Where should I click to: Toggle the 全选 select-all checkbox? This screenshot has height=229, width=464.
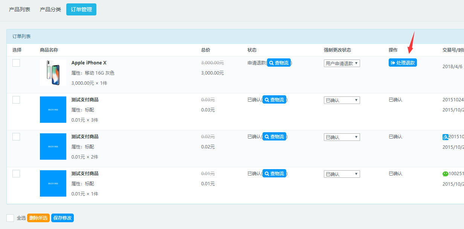(10, 218)
